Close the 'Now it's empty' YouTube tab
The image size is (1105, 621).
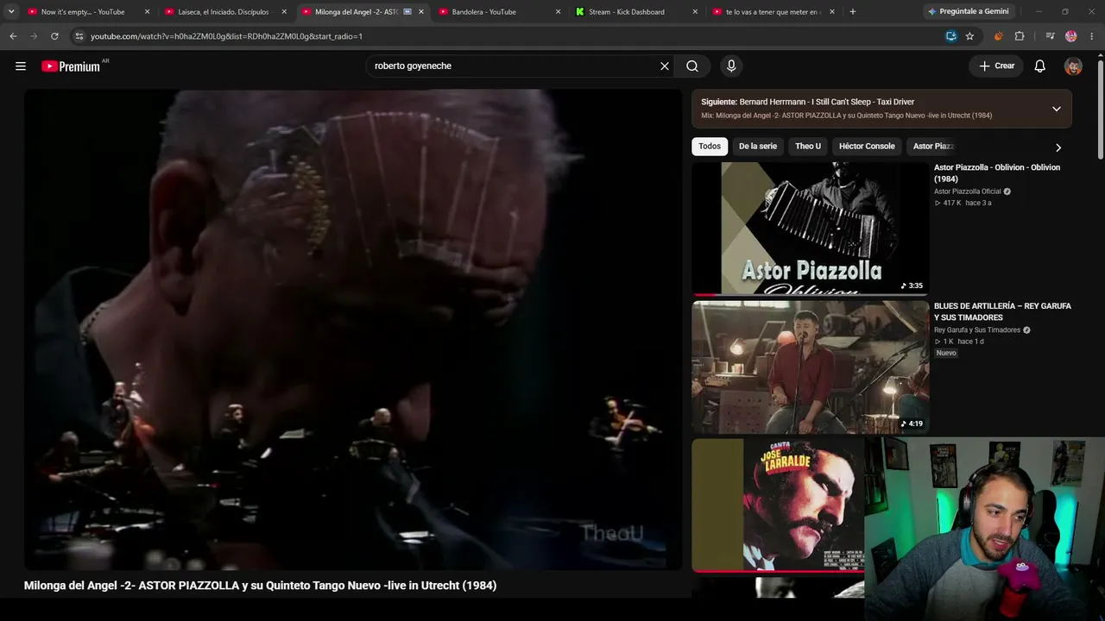coord(147,12)
